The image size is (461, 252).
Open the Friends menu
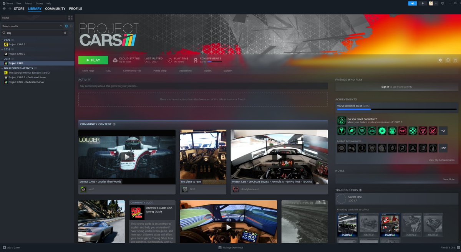[x=28, y=3]
